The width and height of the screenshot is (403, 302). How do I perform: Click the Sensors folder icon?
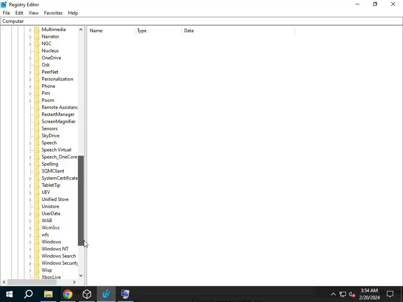(37, 129)
